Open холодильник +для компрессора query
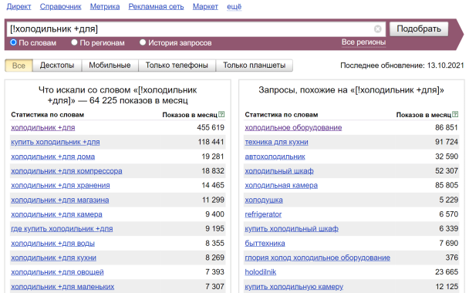This screenshot has width=469, height=293. click(66, 171)
